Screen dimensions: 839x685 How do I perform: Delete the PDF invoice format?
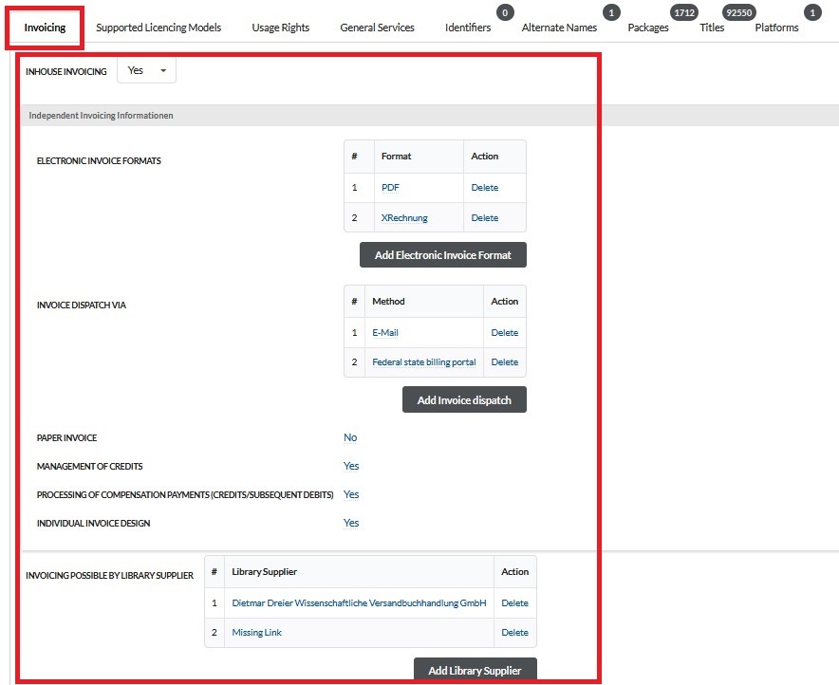pyautogui.click(x=484, y=188)
